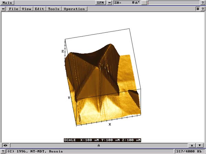Open the Edit menu
Viewport: 206px width, 154px height.
tap(39, 9)
